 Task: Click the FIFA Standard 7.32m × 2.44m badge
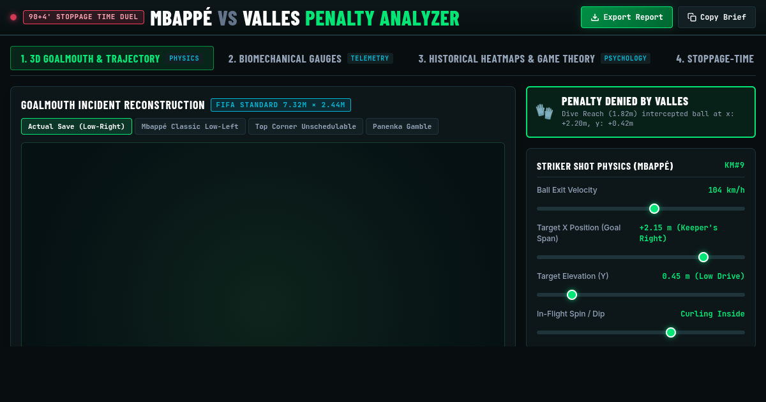(x=281, y=105)
